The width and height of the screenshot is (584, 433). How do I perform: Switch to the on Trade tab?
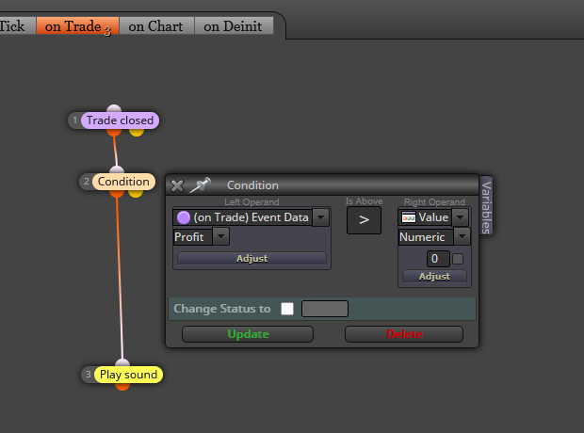(77, 26)
